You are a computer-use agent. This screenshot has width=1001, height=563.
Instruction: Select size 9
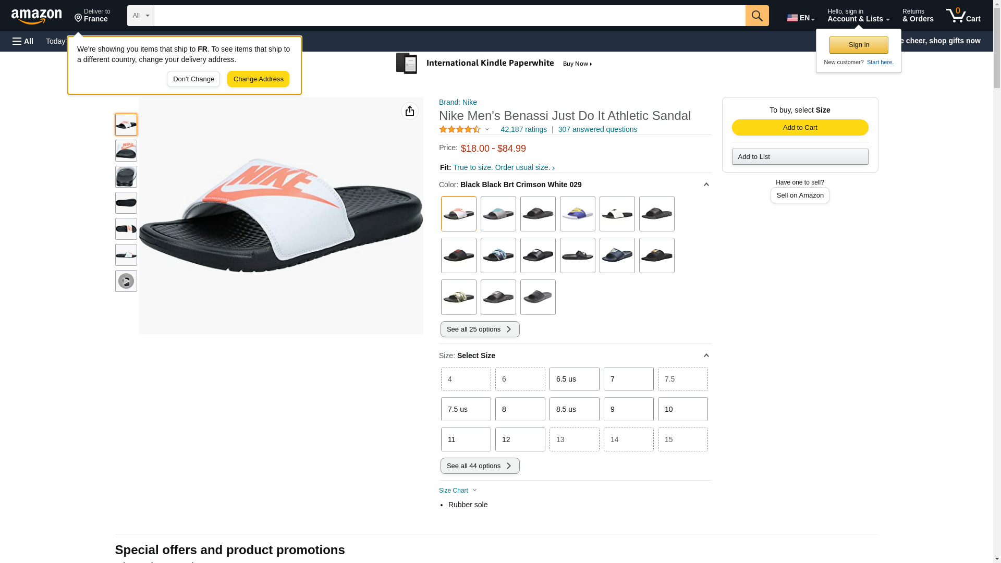click(628, 409)
